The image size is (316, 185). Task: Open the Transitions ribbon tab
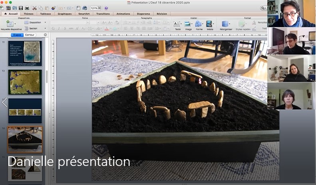click(x=103, y=14)
